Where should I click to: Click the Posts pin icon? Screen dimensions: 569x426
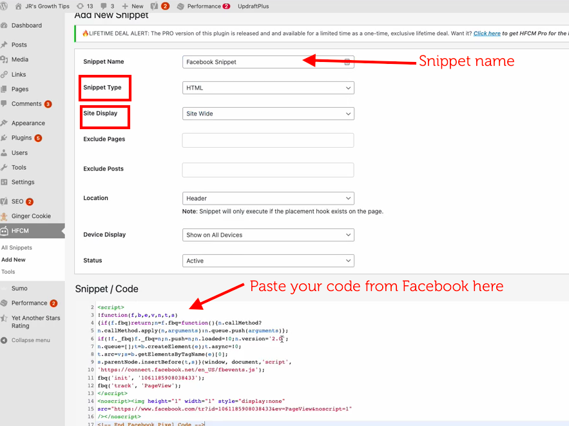4,45
